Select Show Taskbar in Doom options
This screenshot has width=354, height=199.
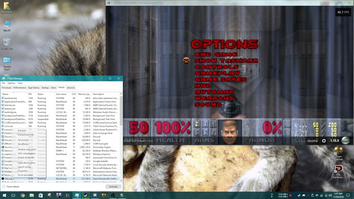pos(226,61)
